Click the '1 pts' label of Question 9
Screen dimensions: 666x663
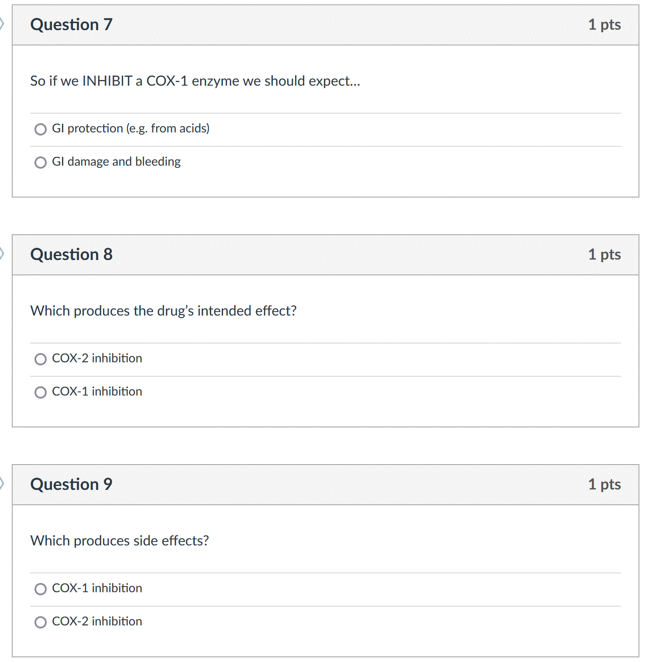(604, 485)
